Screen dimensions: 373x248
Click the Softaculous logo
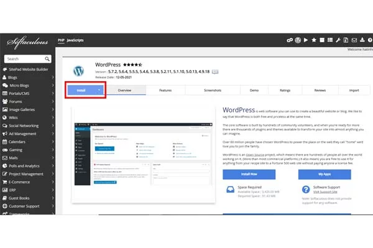[x=27, y=42]
